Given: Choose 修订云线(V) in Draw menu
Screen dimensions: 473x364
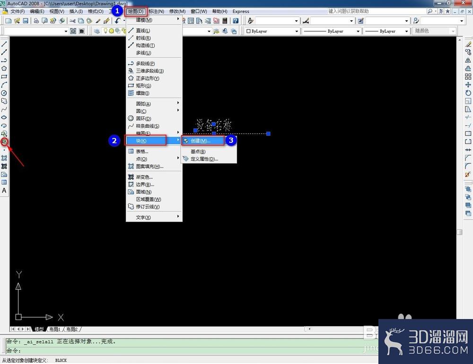Looking at the screenshot, I should [154, 207].
